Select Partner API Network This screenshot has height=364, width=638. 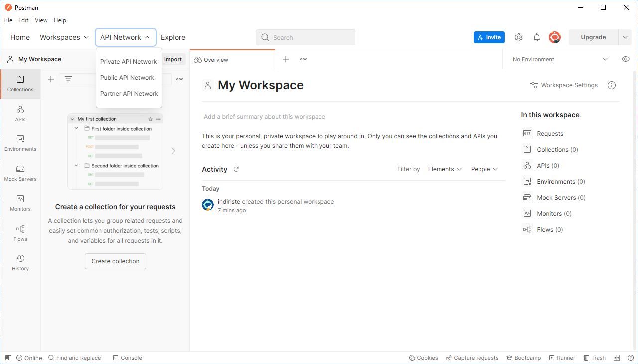(129, 94)
